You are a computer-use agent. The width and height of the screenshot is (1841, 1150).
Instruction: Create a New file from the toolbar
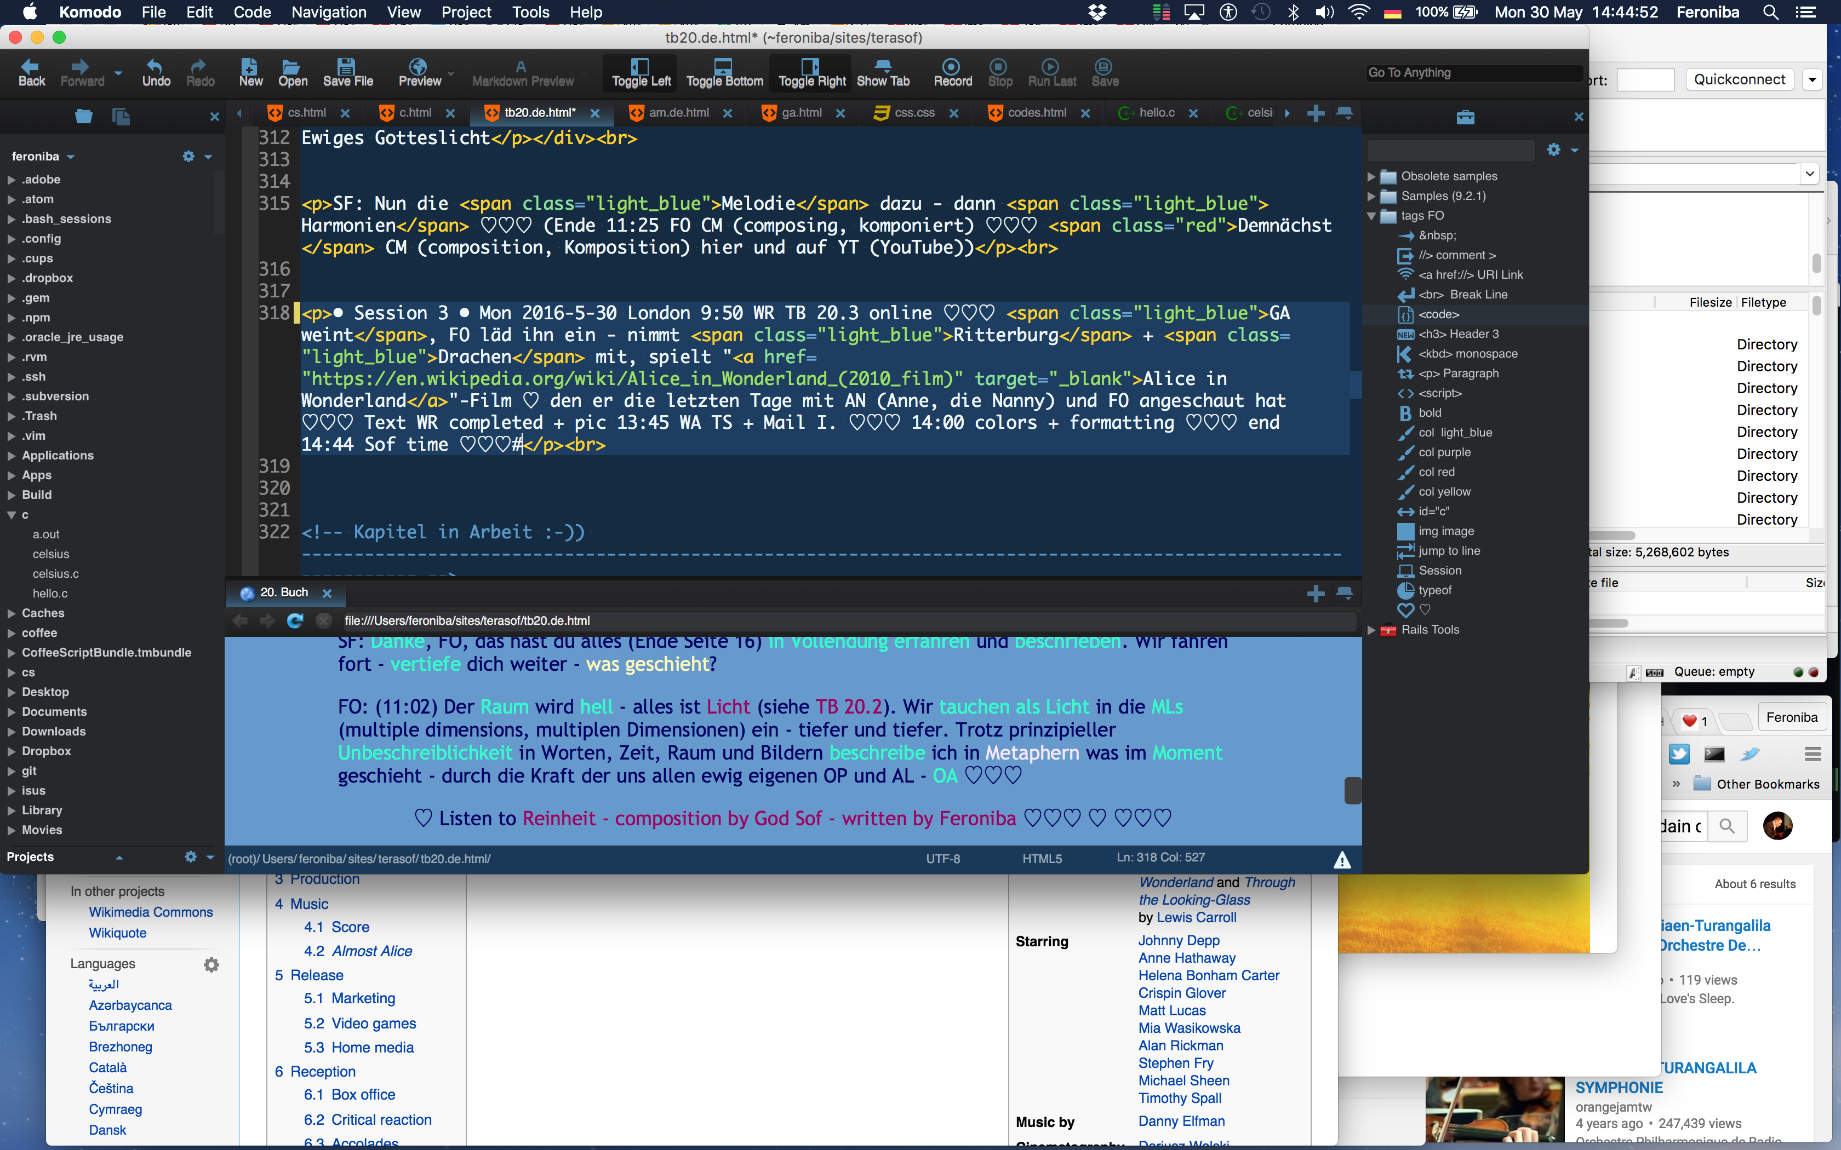tap(250, 72)
